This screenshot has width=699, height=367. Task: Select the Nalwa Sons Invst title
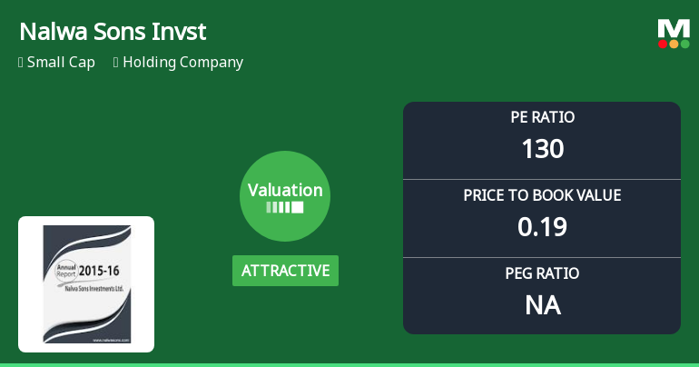click(x=113, y=33)
